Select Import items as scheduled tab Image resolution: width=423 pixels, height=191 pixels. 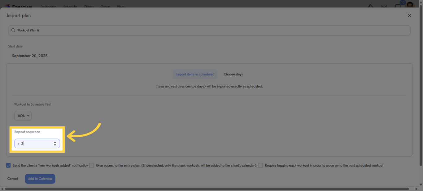click(x=195, y=74)
